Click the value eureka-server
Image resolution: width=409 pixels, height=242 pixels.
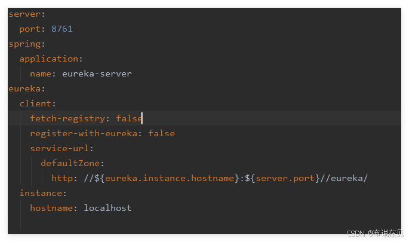[x=97, y=74]
